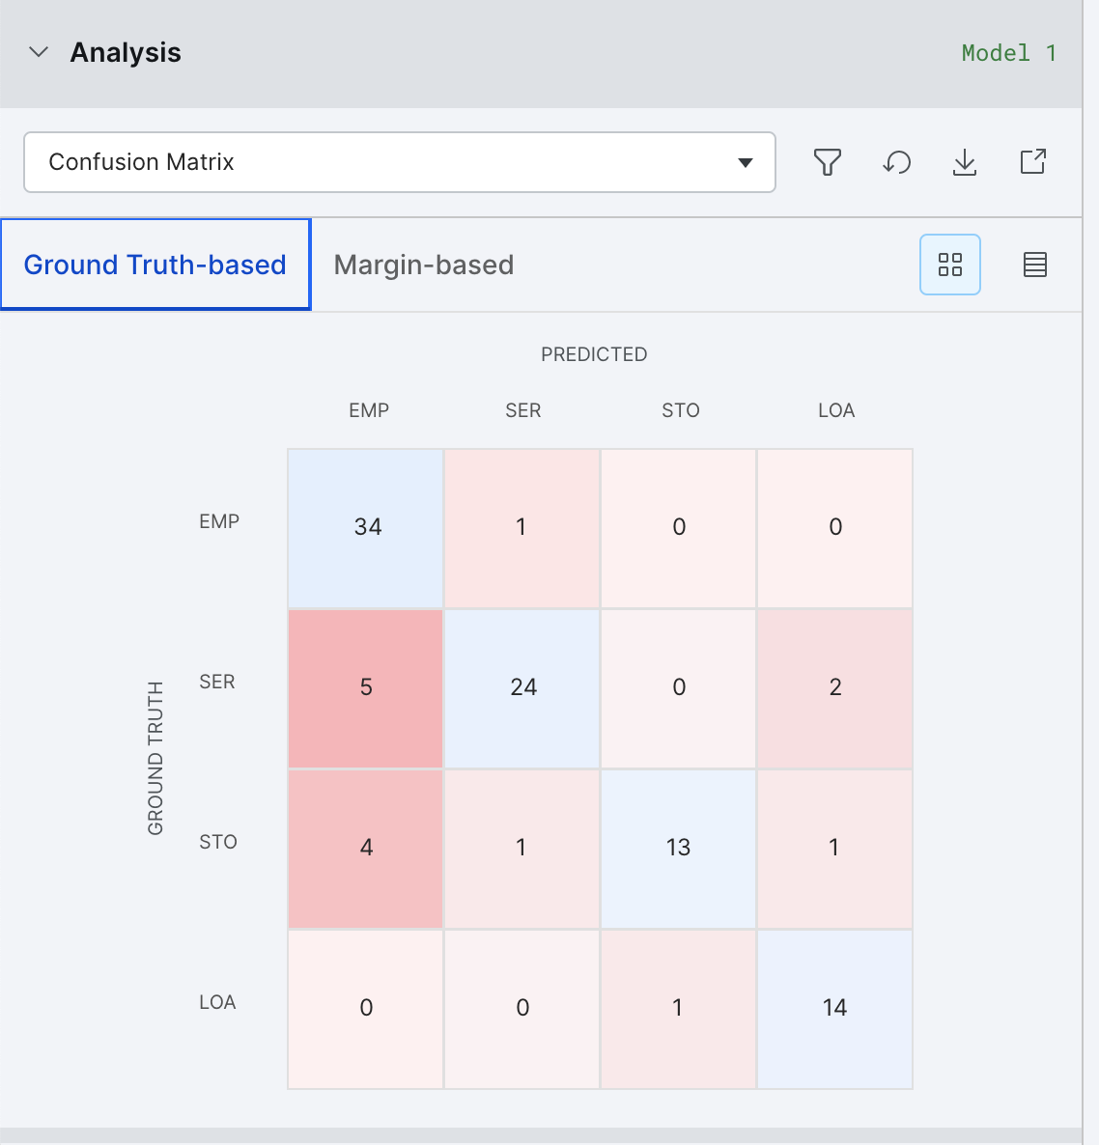Select cell LOA truth, SER predicted 0
This screenshot has height=1145, width=1099.
pyautogui.click(x=522, y=1009)
